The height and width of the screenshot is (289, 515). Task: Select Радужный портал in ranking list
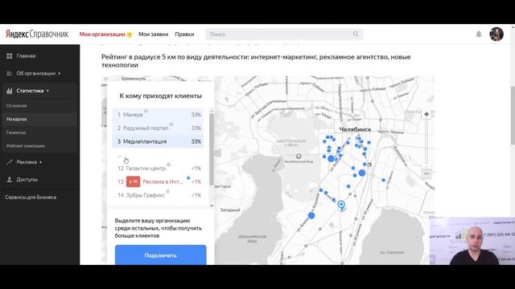tap(158, 128)
